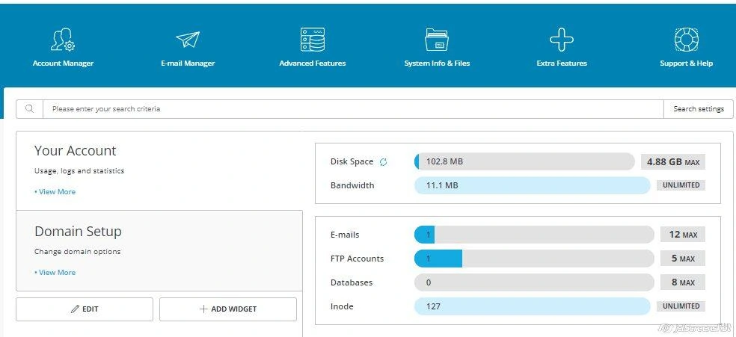Select the Domain Setup widget heading
Image resolution: width=736 pixels, height=337 pixels.
tap(78, 232)
